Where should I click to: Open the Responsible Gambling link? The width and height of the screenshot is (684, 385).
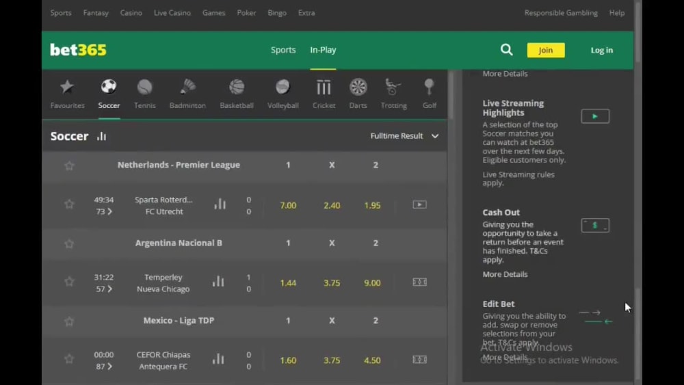point(561,13)
